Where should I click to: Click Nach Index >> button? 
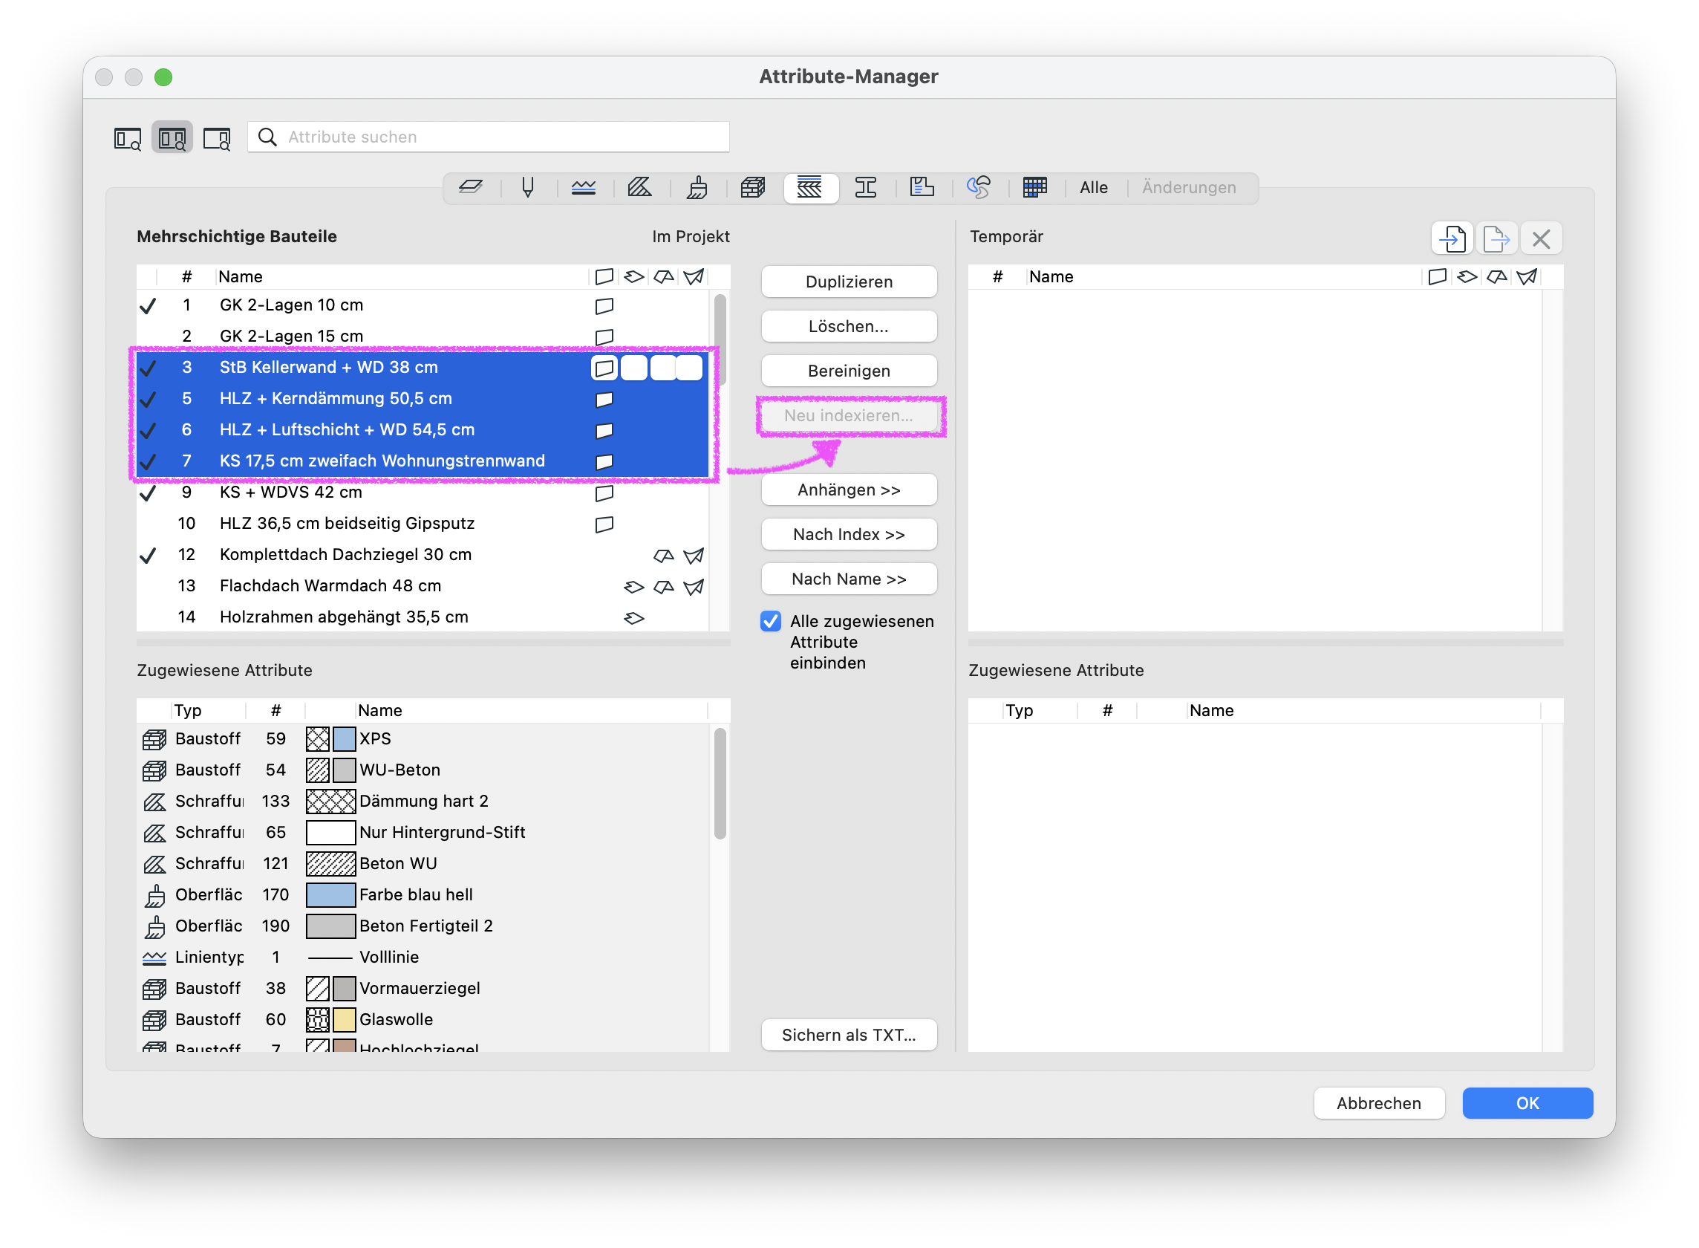(x=849, y=534)
